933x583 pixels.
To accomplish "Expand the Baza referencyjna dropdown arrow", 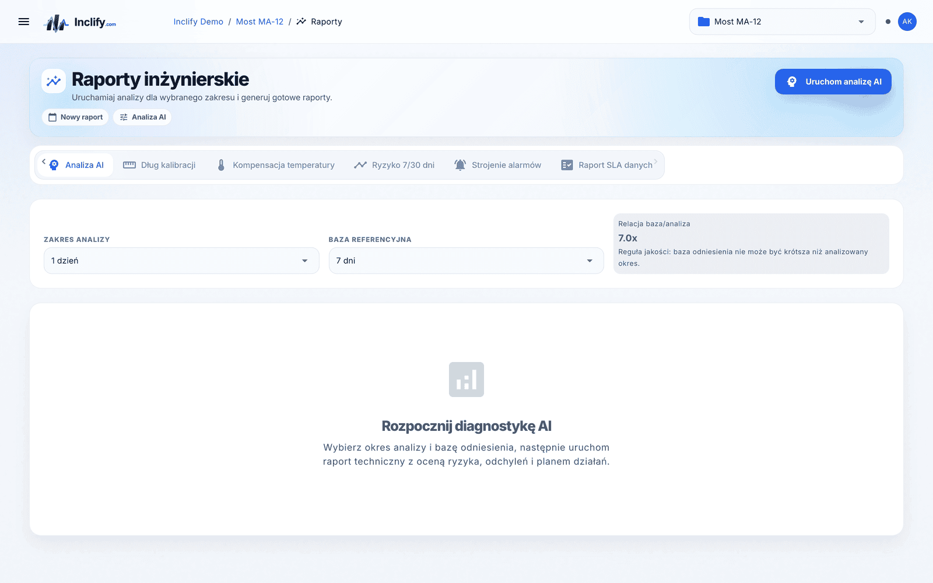I will (590, 261).
